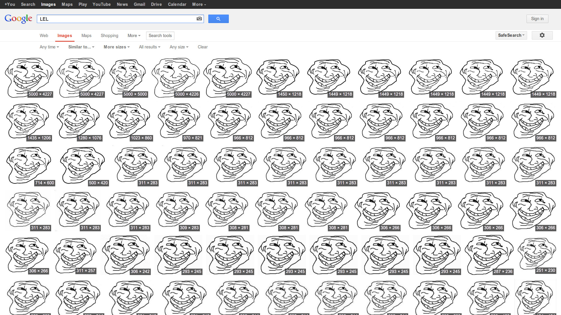
Task: Open Drive in the top bar
Action: tap(156, 4)
